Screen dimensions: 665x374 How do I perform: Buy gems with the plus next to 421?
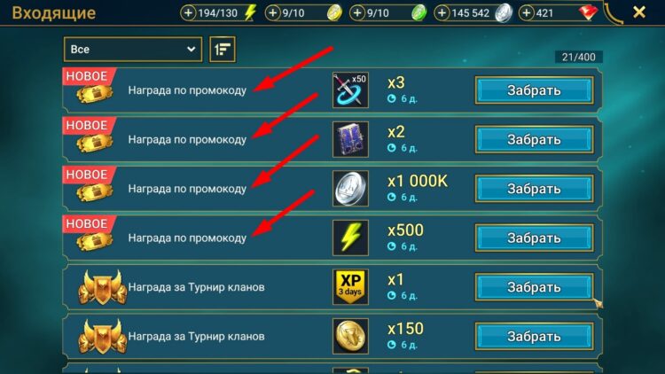pos(527,13)
